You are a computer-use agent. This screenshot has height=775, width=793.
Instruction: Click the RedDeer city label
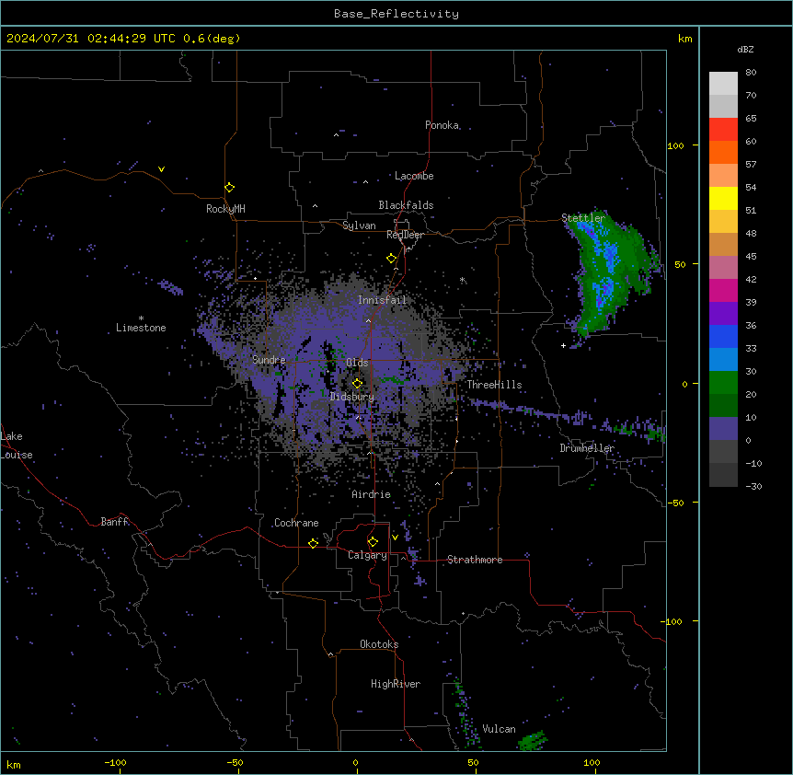(x=405, y=235)
